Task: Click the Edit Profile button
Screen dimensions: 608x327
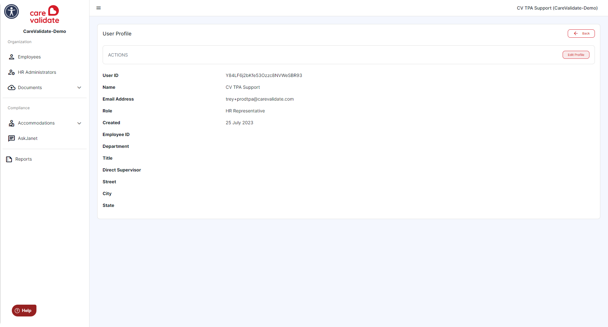Action: click(576, 55)
